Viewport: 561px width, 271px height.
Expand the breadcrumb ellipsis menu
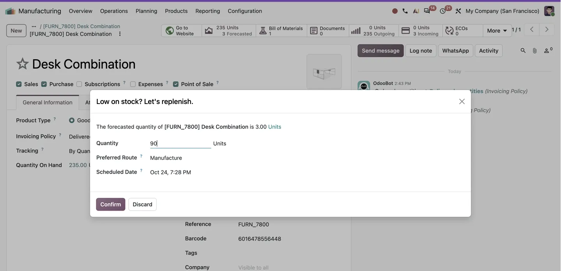coord(34,26)
